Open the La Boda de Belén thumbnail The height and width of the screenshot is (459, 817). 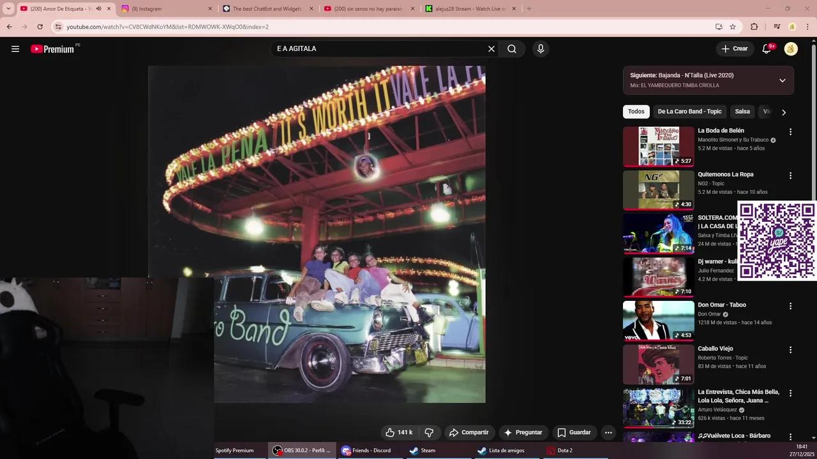658,147
